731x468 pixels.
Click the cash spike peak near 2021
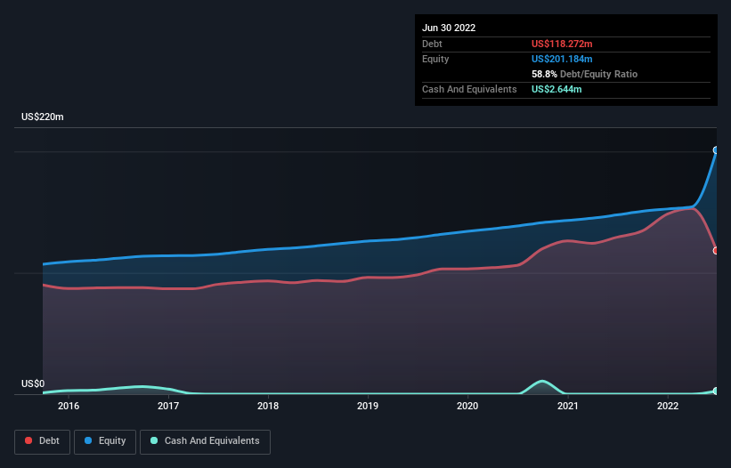541,382
